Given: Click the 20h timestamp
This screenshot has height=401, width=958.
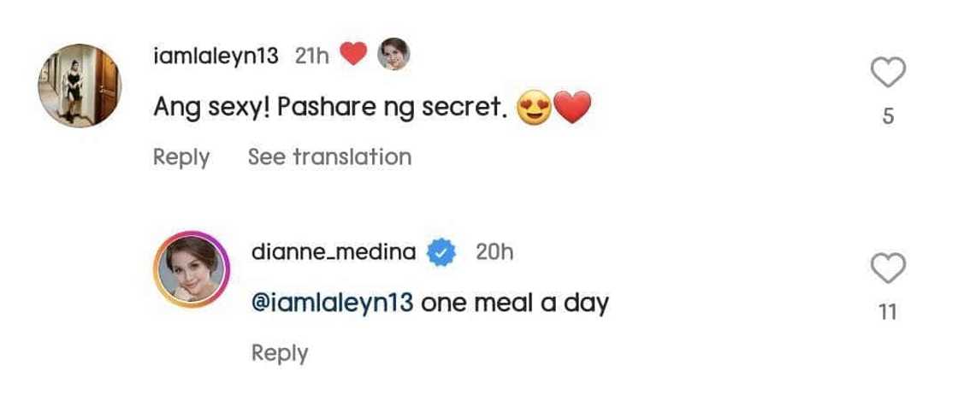Looking at the screenshot, I should [494, 253].
